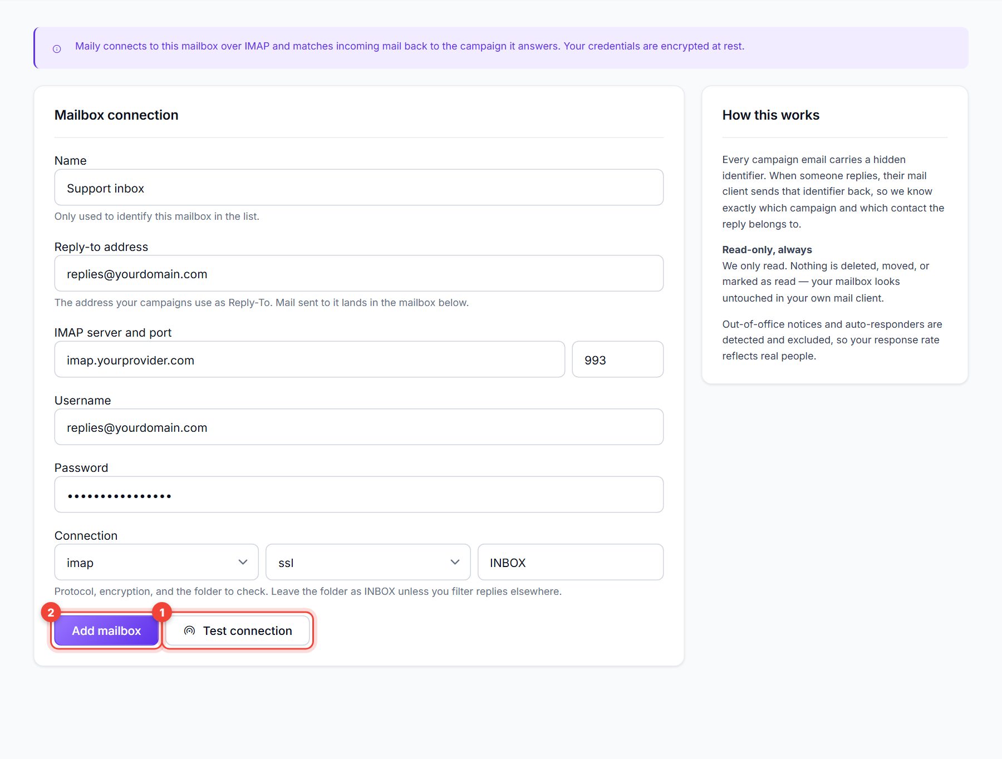
Task: Click the banner text about Maily and IMAP
Action: (x=410, y=46)
